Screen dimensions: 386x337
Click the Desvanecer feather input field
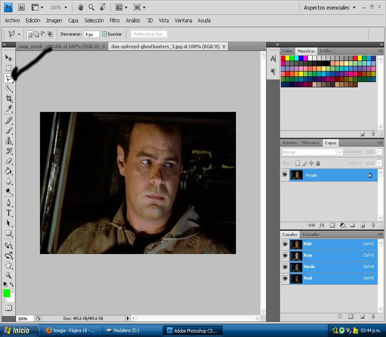tap(91, 34)
